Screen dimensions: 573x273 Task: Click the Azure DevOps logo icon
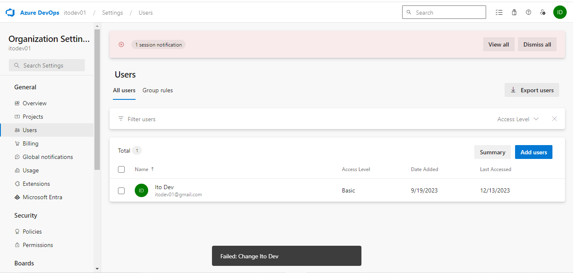[10, 13]
